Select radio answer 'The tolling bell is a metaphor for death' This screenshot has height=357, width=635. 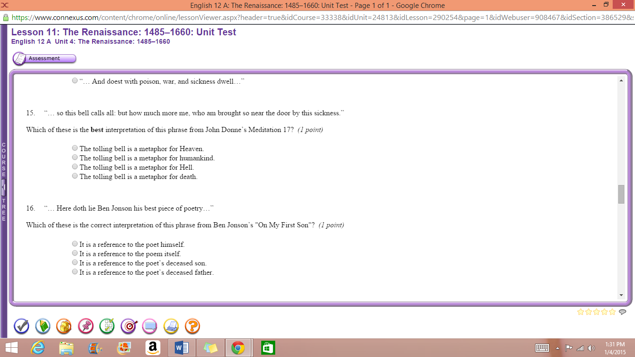75,176
